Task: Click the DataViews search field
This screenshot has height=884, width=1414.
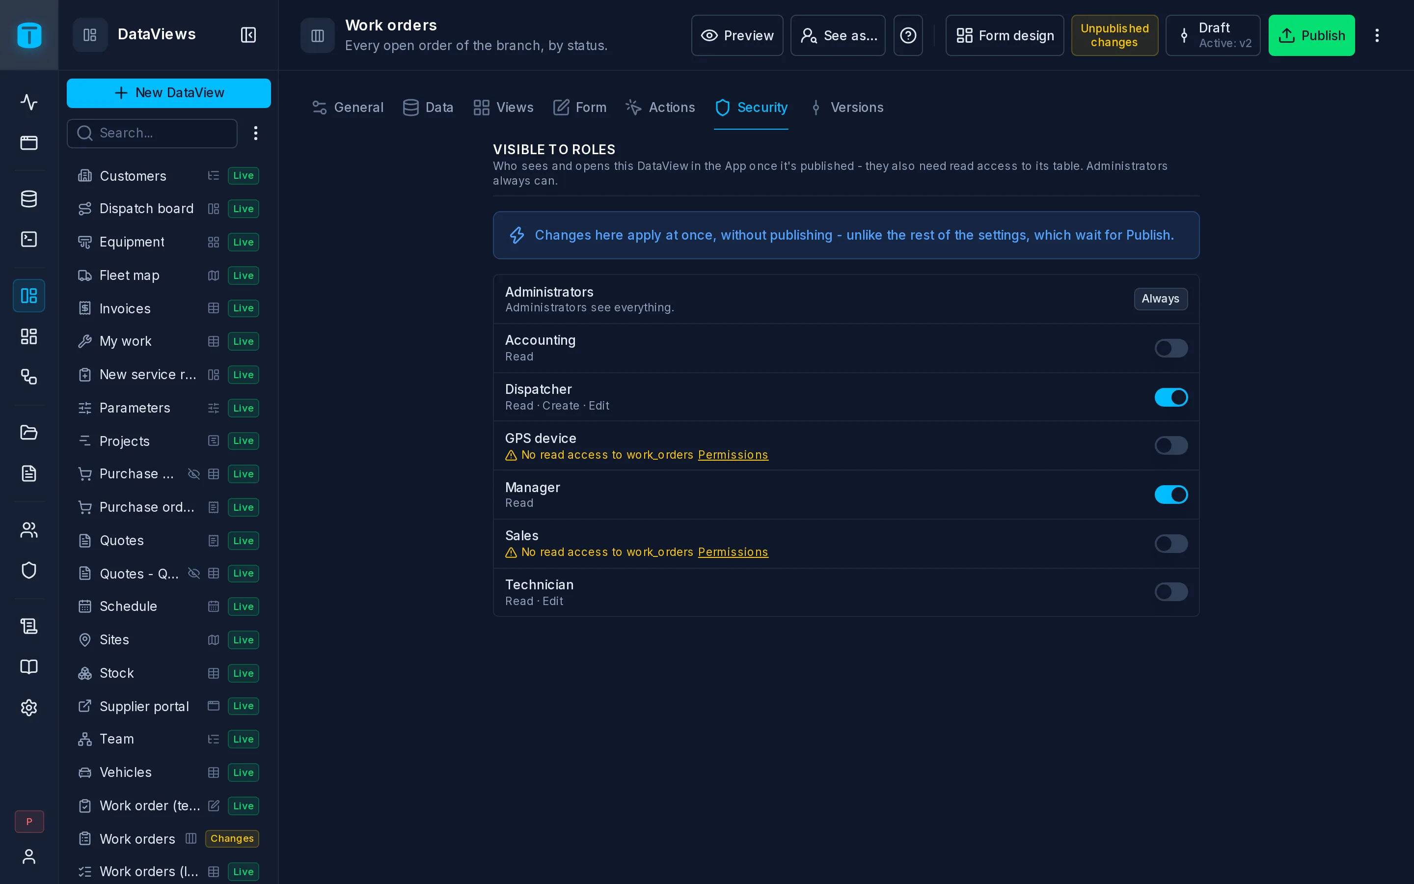Action: click(x=152, y=133)
